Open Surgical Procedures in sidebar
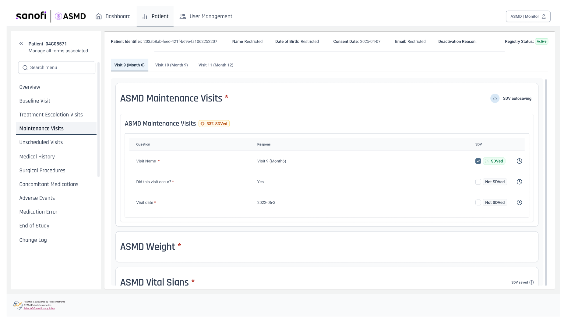This screenshot has height=318, width=564. tap(42, 171)
